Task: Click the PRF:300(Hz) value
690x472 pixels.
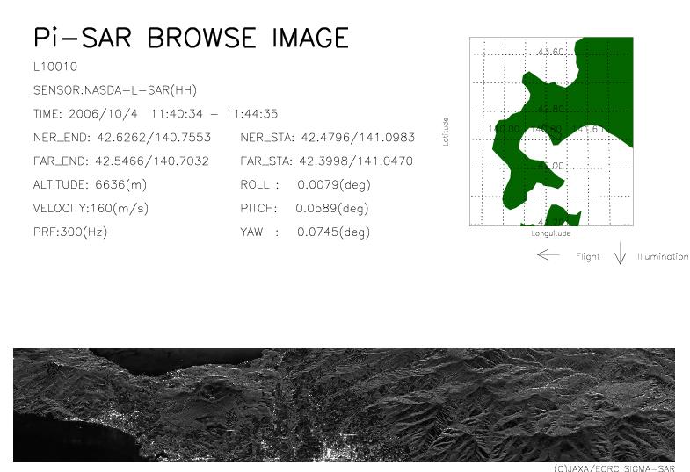Action: click(x=70, y=232)
